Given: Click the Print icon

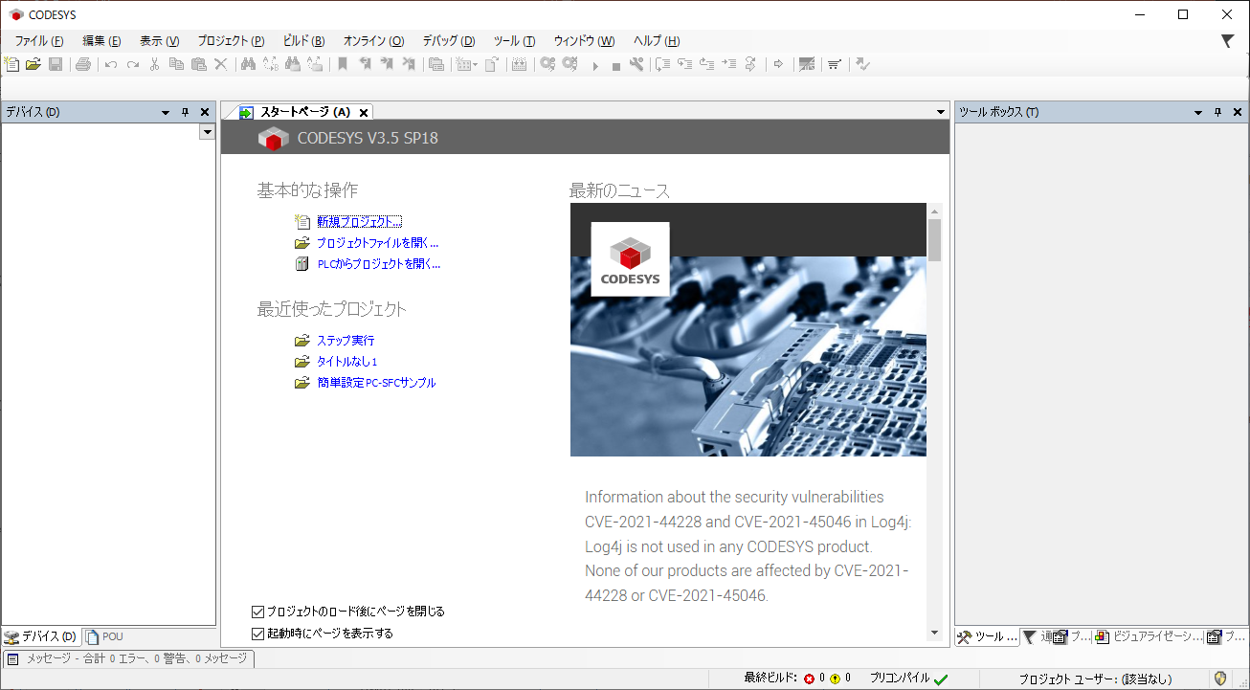Looking at the screenshot, I should coord(82,63).
